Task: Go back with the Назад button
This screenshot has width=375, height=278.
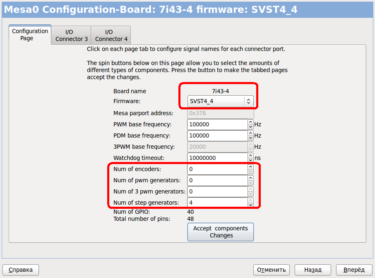Action: click(x=313, y=270)
